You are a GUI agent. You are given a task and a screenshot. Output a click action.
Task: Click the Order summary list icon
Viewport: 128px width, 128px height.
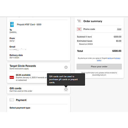point(79,21)
